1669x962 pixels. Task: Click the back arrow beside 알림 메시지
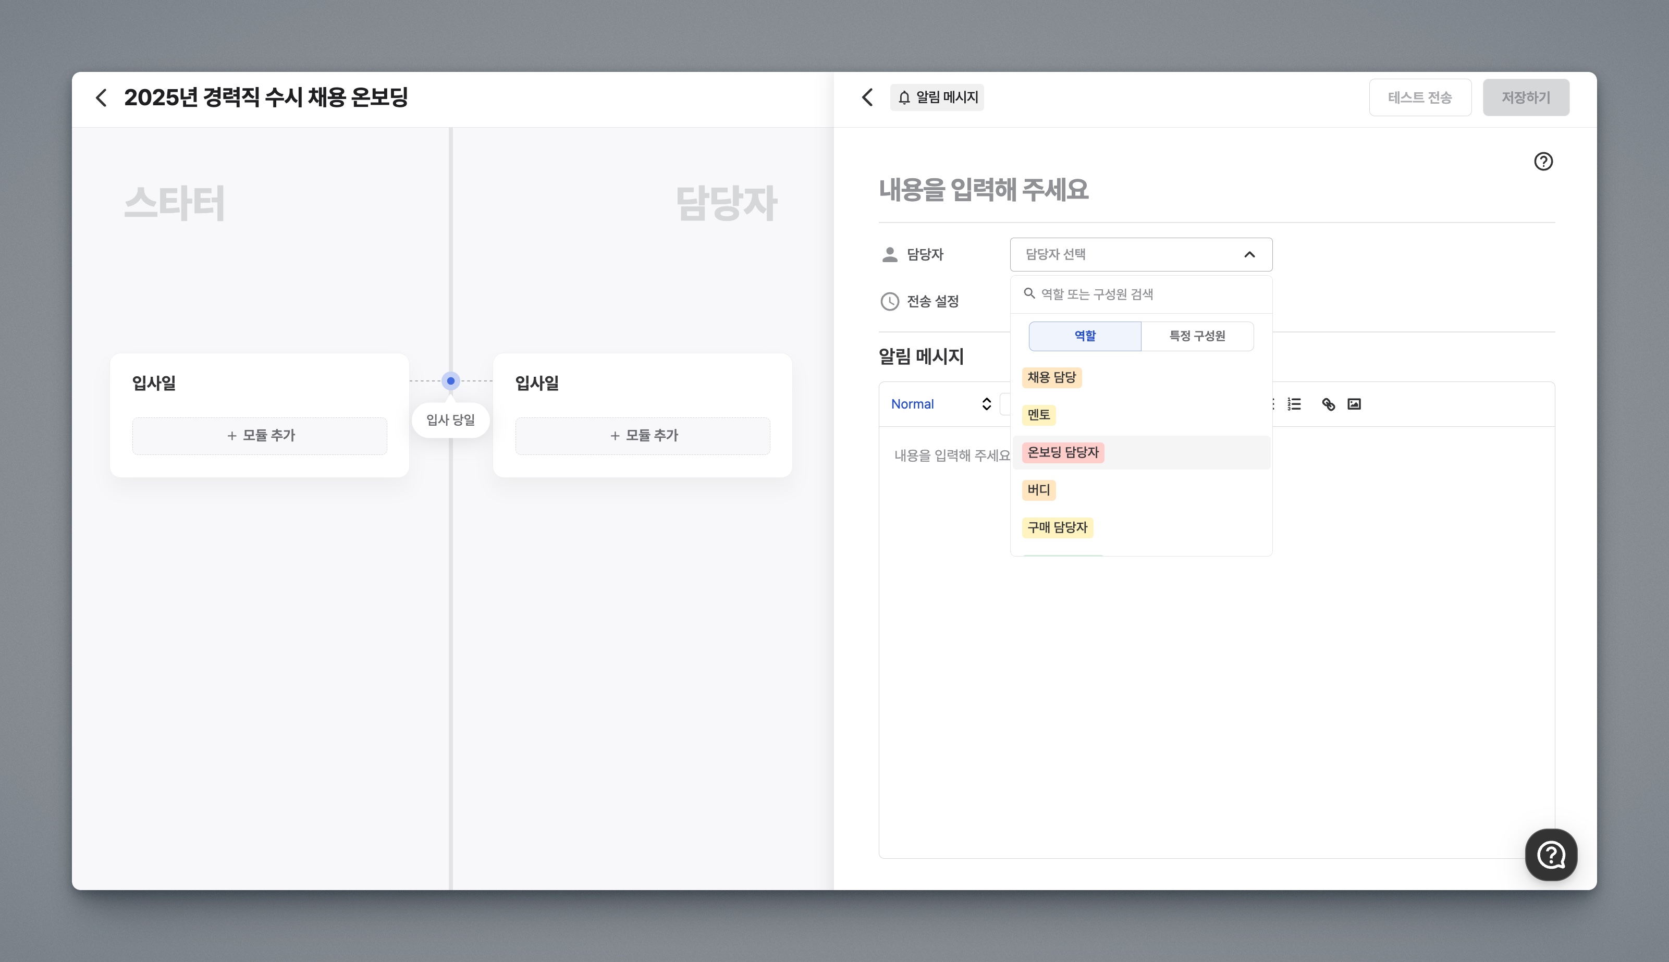click(867, 98)
